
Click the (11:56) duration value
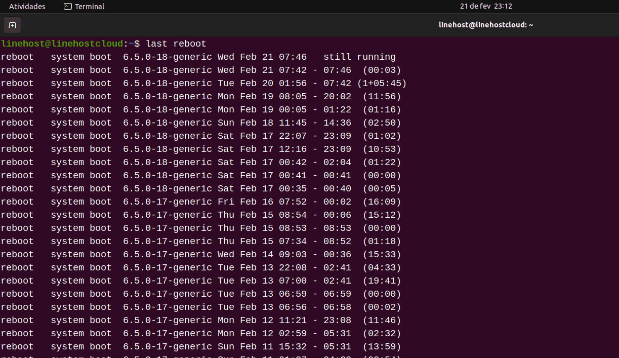pos(382,97)
